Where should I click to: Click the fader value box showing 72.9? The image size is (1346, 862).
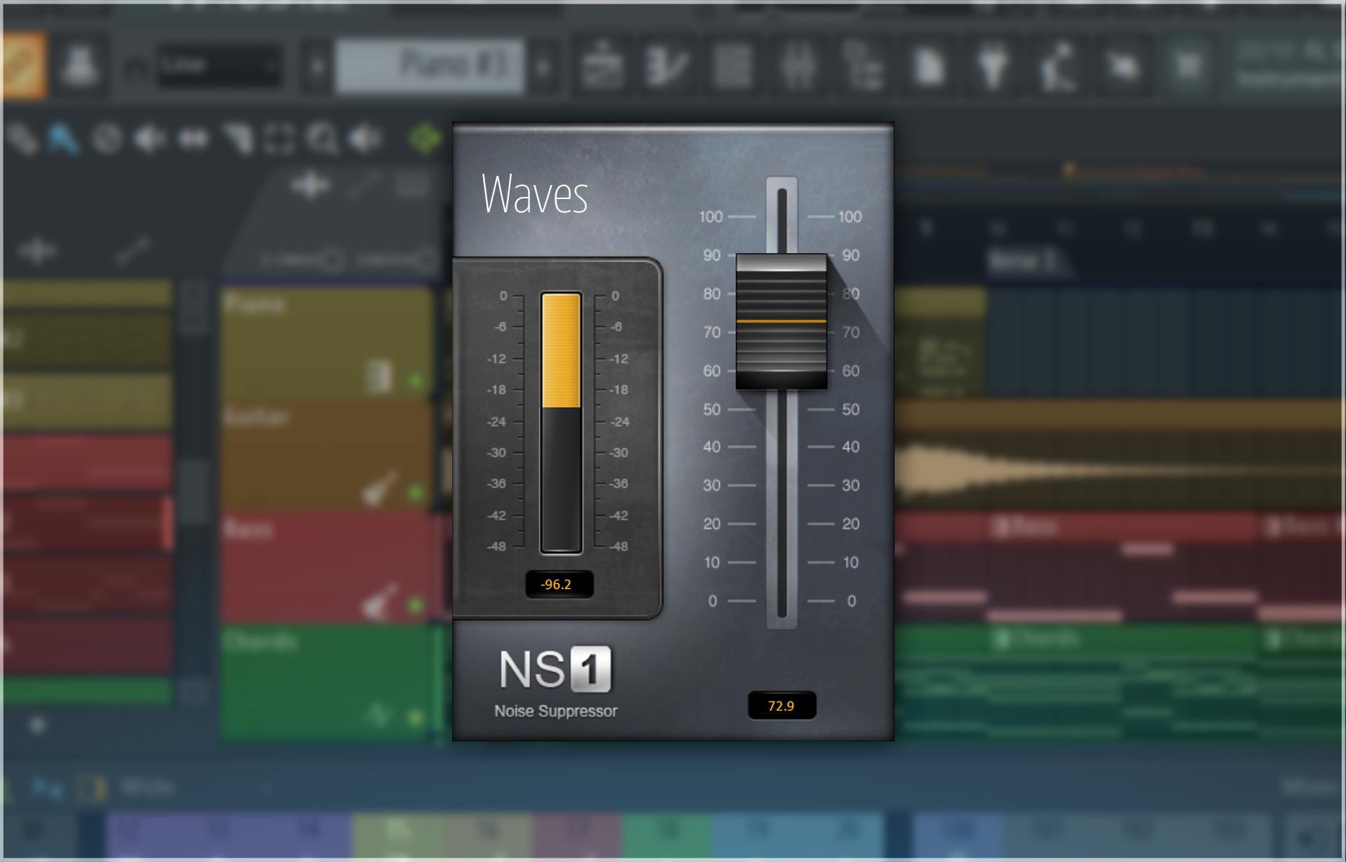(x=782, y=705)
